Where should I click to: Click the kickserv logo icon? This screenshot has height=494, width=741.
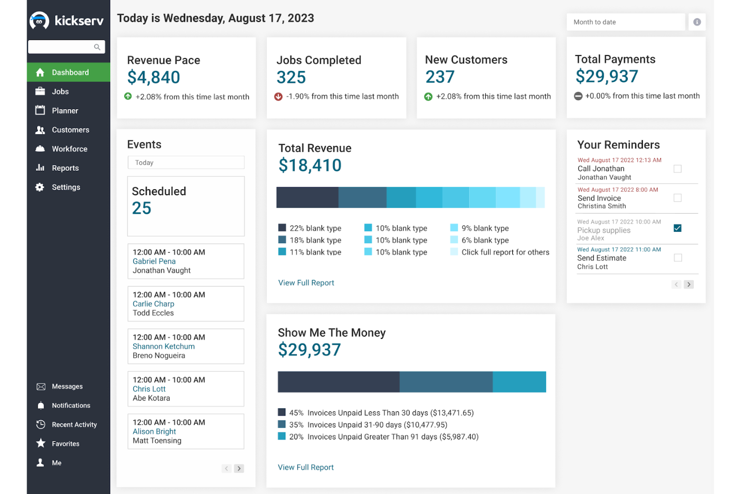click(39, 21)
